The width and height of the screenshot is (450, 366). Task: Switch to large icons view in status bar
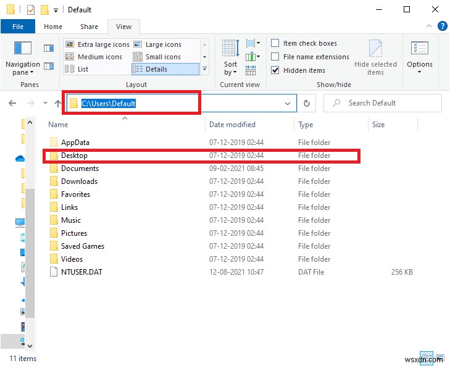point(440,358)
